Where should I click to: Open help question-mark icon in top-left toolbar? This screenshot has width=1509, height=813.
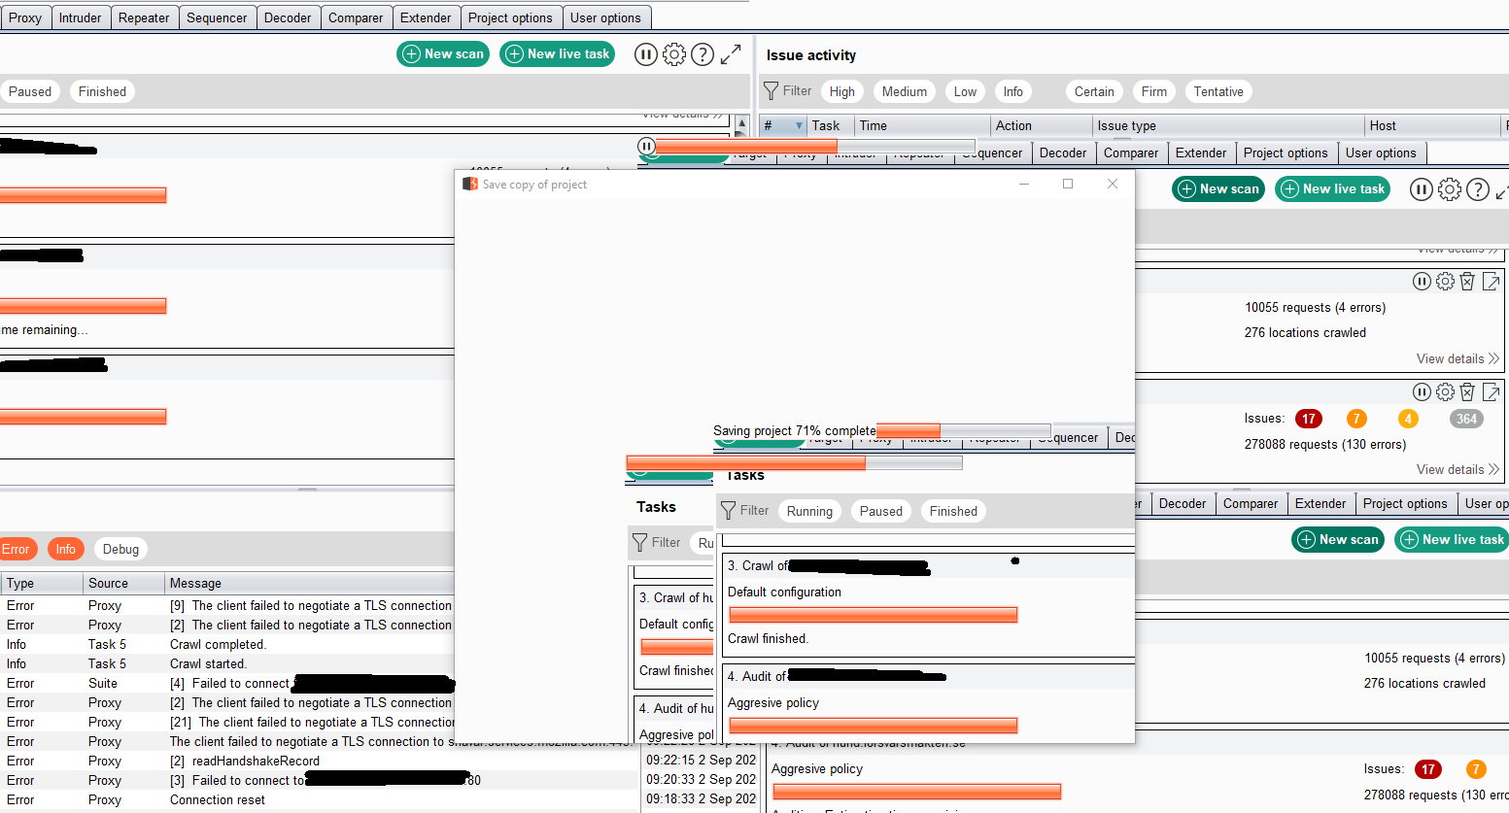pos(703,54)
